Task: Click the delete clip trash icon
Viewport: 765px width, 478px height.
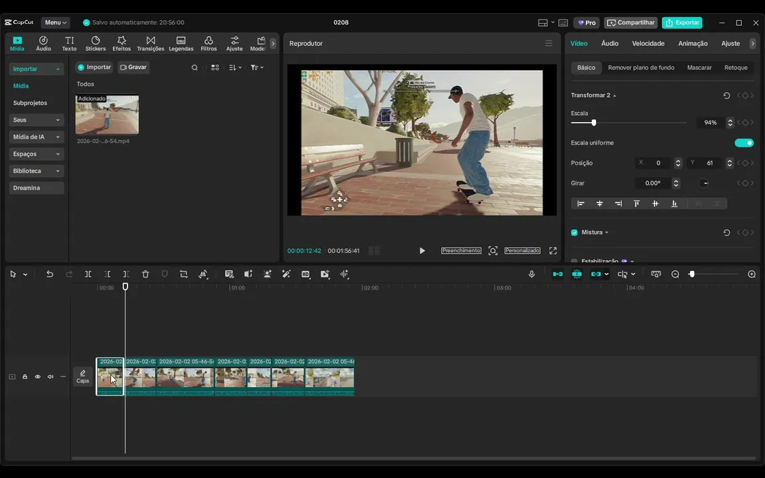Action: (x=145, y=274)
